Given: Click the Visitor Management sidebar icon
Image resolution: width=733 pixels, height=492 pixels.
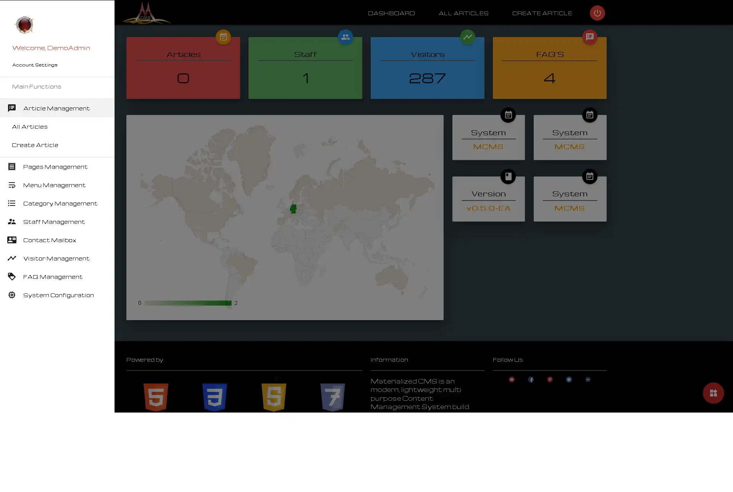Looking at the screenshot, I should click(x=11, y=258).
